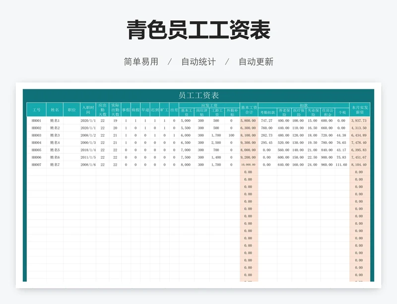Image resolution: width=397 pixels, height=304 pixels.
Task: Select the 病假 column header
Action: [x=135, y=110]
